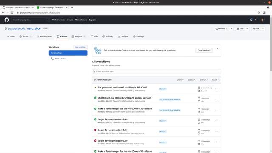The height and width of the screenshot is (153, 272).
Task: Reload the page with browser refresh
Action: (x=12, y=13)
